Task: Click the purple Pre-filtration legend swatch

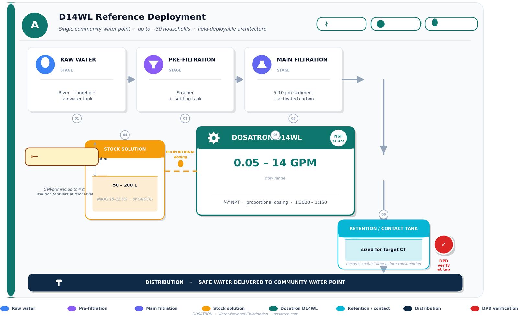Action: 72,309
